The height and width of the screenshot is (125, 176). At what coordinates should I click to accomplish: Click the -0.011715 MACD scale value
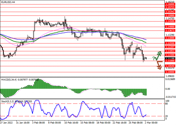pyautogui.click(x=170, y=97)
